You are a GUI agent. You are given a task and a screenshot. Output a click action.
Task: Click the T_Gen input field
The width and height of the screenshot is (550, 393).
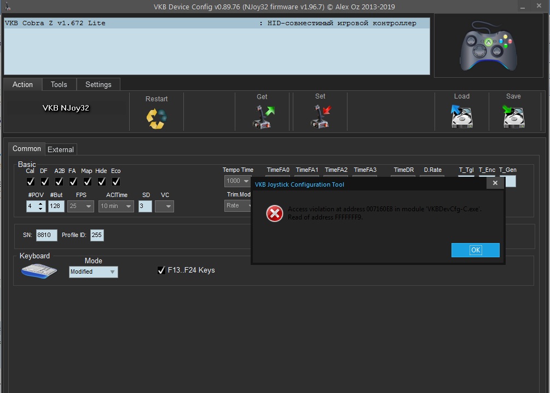point(510,181)
